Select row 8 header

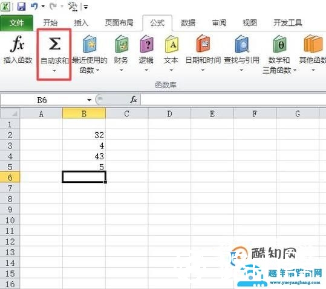click(x=10, y=198)
